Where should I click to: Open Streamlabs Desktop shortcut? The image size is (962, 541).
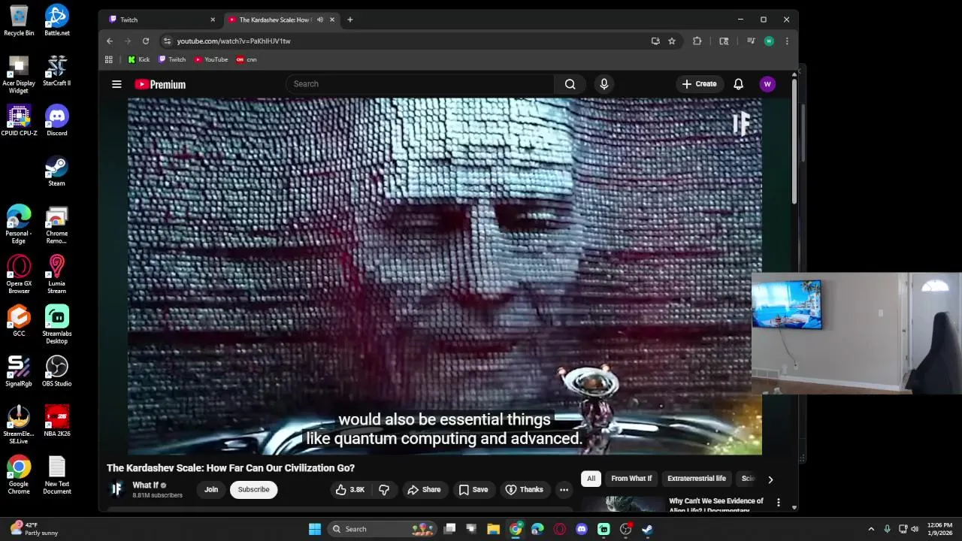pyautogui.click(x=57, y=325)
